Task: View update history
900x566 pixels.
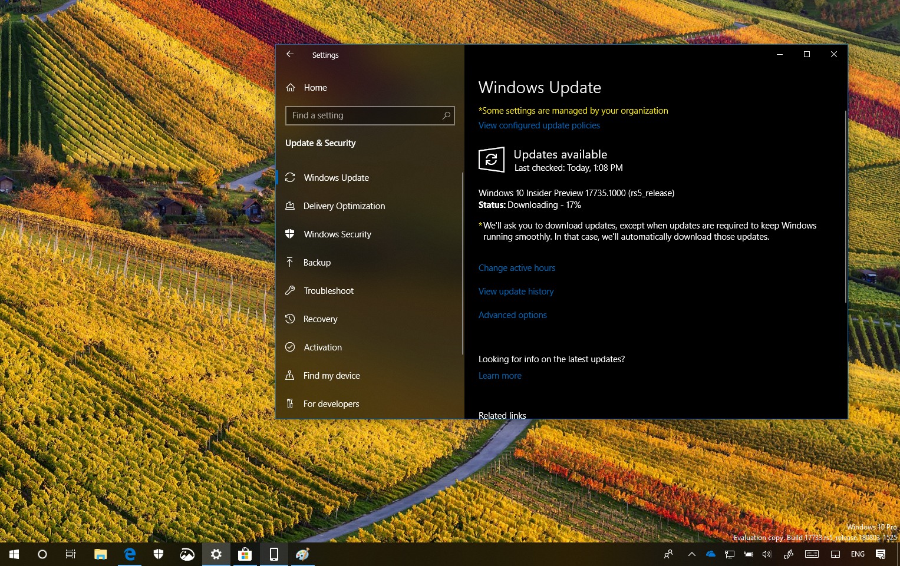Action: [x=516, y=291]
